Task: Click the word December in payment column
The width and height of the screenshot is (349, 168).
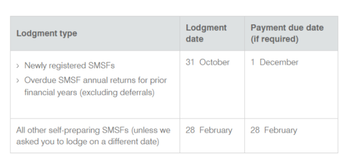Action: (279, 62)
